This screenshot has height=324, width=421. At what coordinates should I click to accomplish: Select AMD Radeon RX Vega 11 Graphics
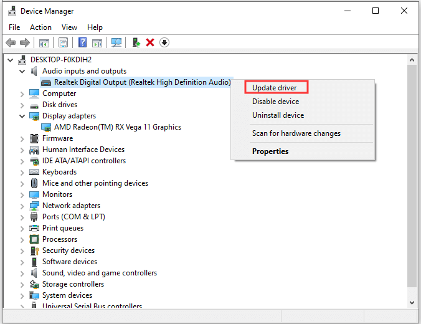tap(117, 127)
